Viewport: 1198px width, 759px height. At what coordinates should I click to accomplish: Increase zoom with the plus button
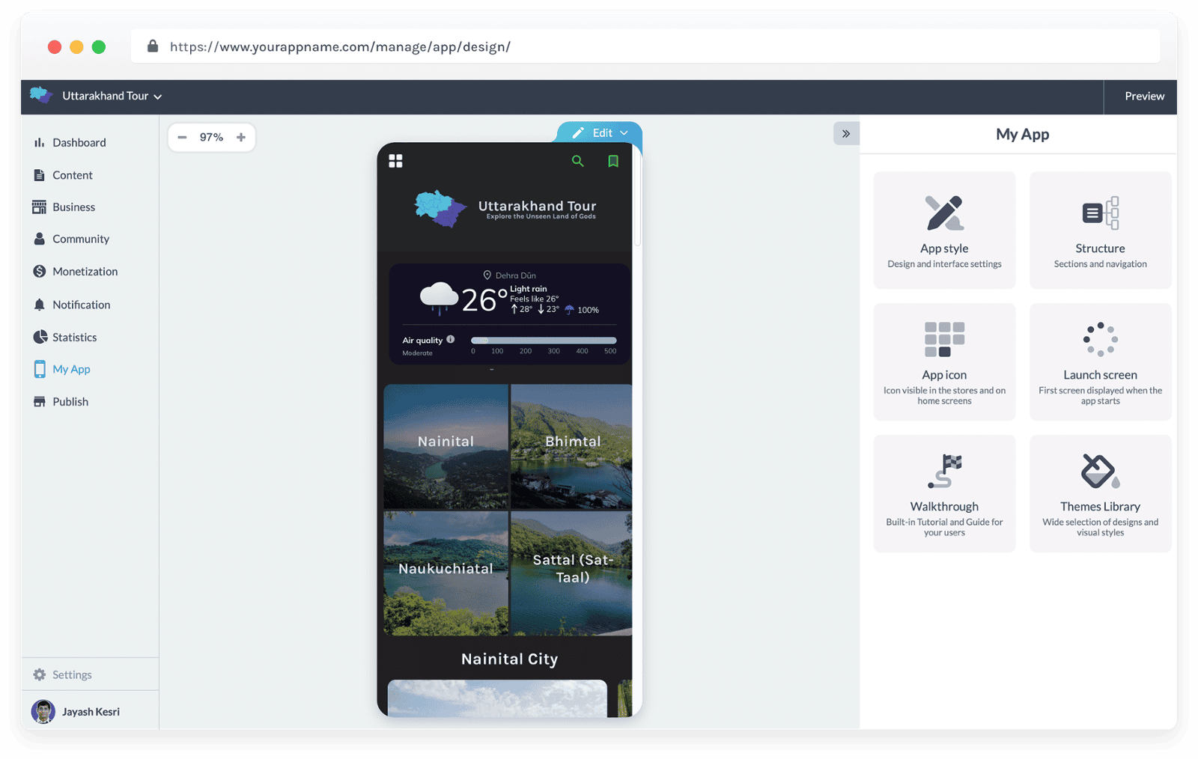(241, 137)
